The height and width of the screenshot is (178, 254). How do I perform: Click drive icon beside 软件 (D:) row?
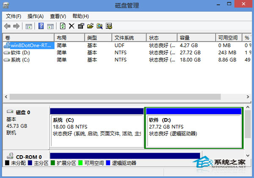pos(7,53)
